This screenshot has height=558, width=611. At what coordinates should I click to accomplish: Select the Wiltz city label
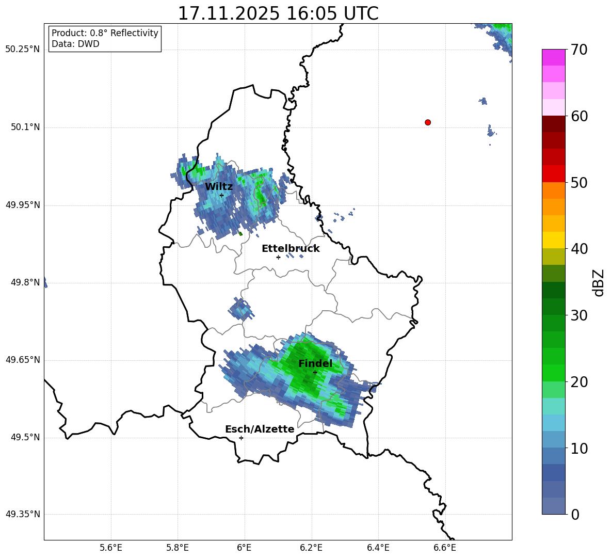pyautogui.click(x=219, y=187)
